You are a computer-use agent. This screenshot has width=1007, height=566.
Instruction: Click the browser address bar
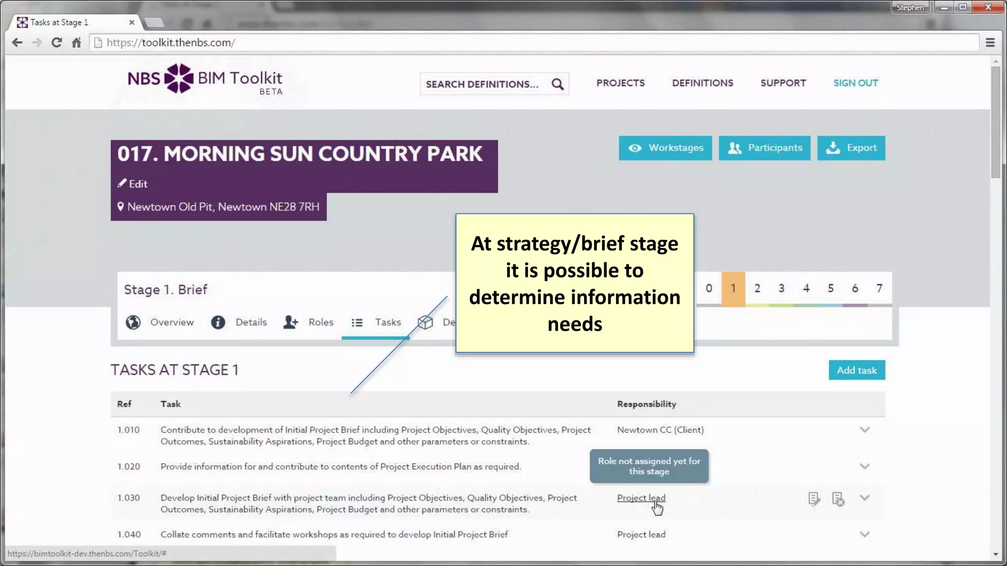533,43
